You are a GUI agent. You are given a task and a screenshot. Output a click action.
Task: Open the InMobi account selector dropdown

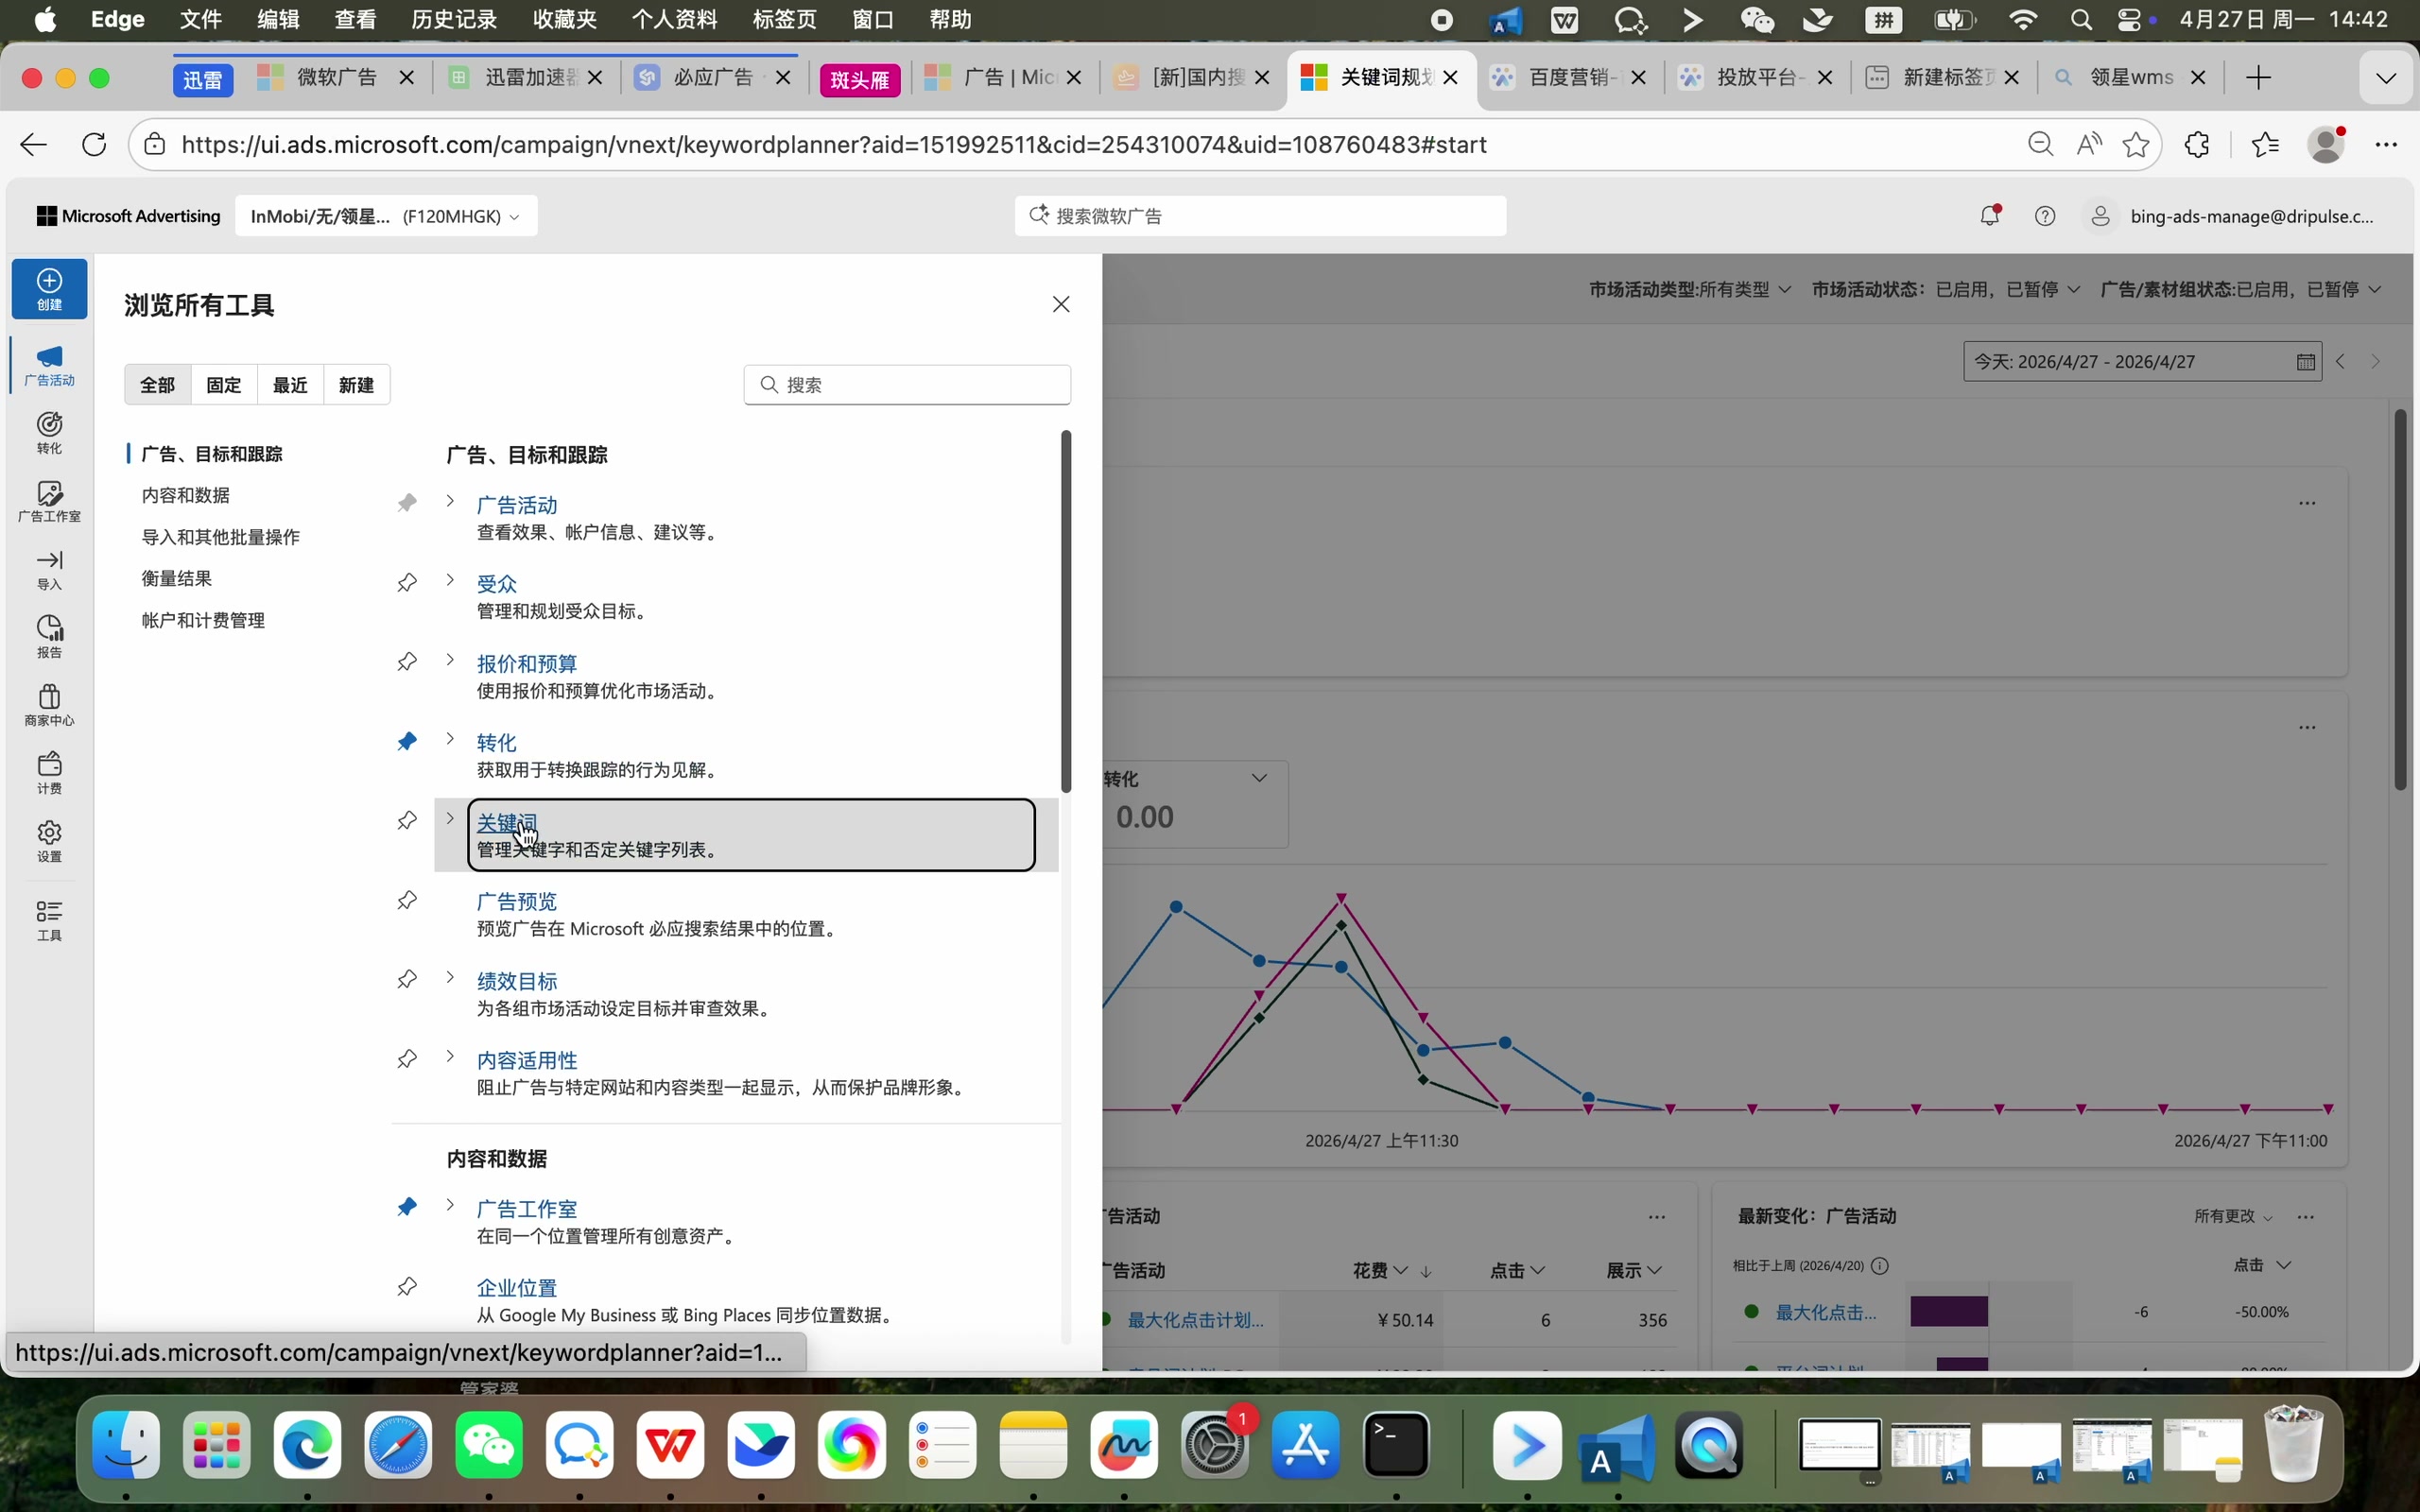pyautogui.click(x=386, y=216)
